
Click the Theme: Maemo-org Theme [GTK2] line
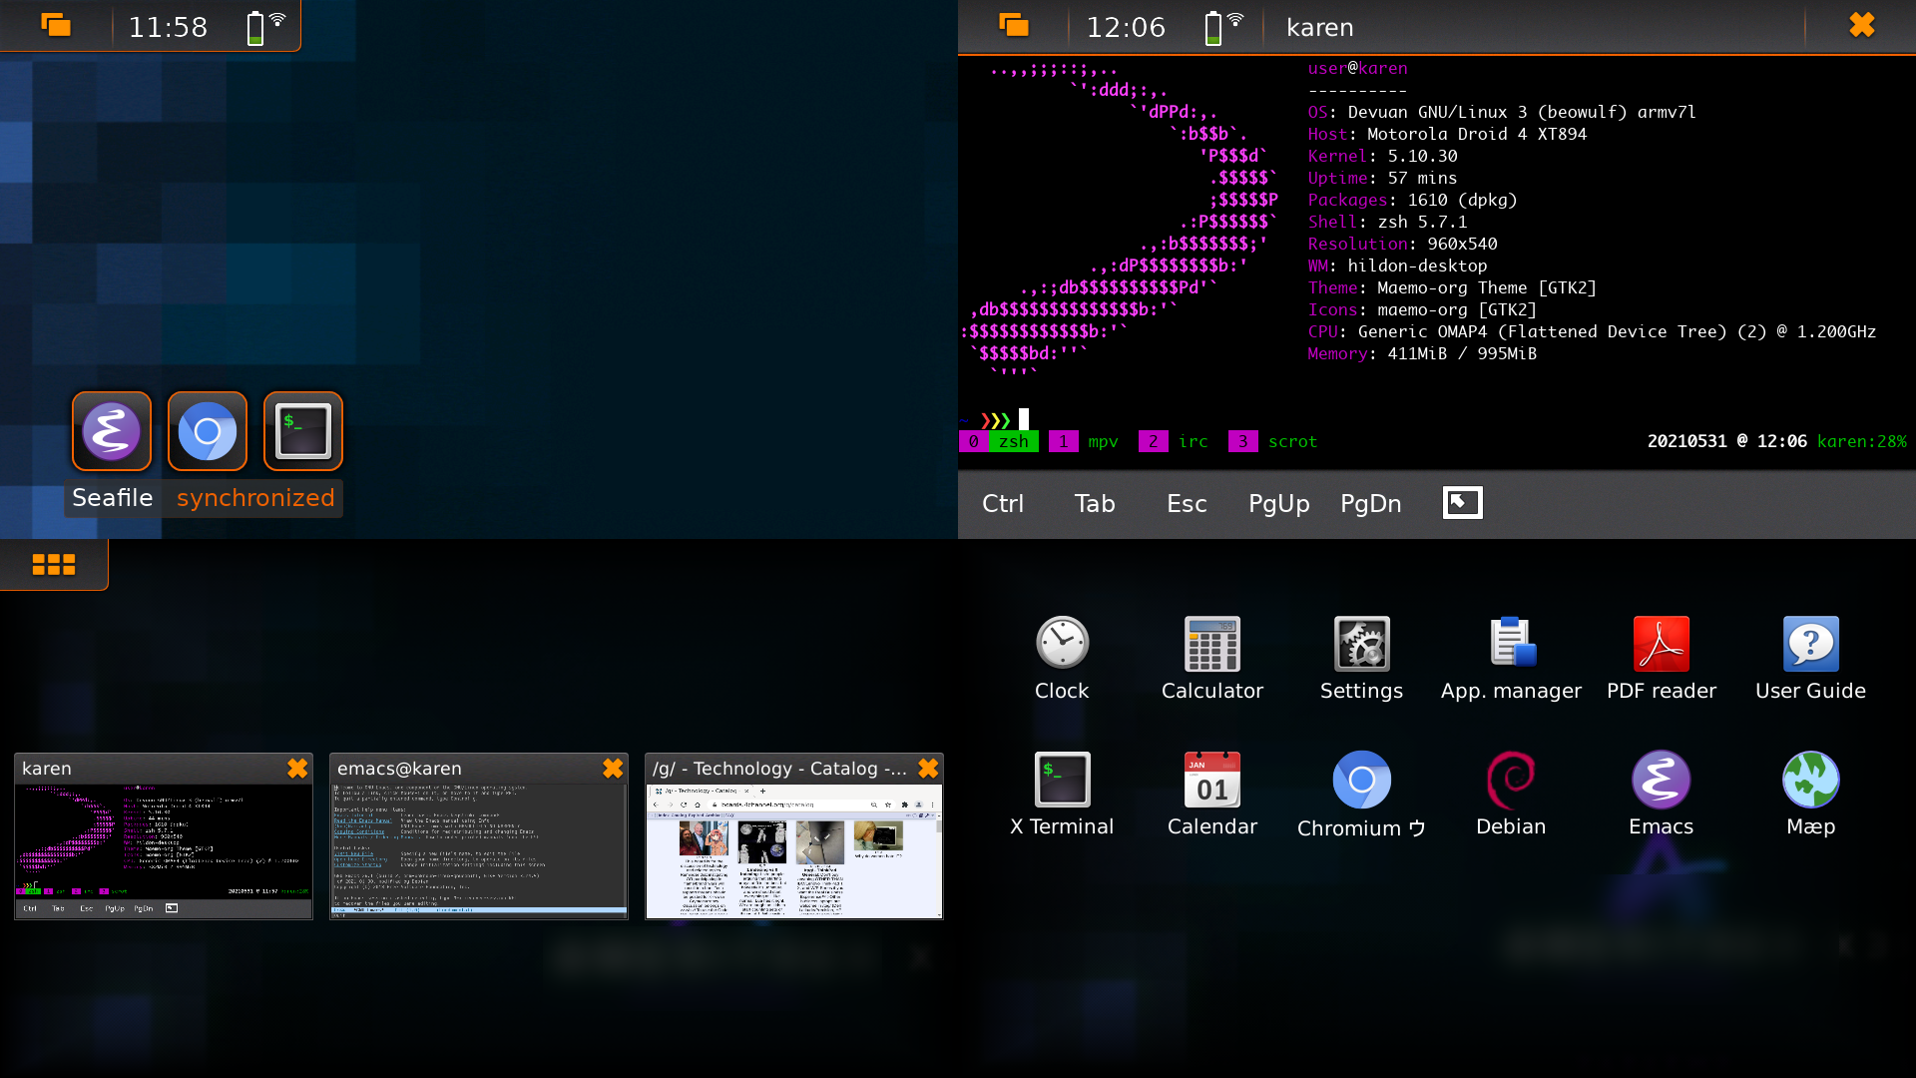1453,287
